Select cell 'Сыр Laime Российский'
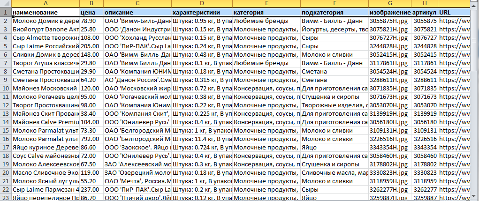 click(46, 46)
